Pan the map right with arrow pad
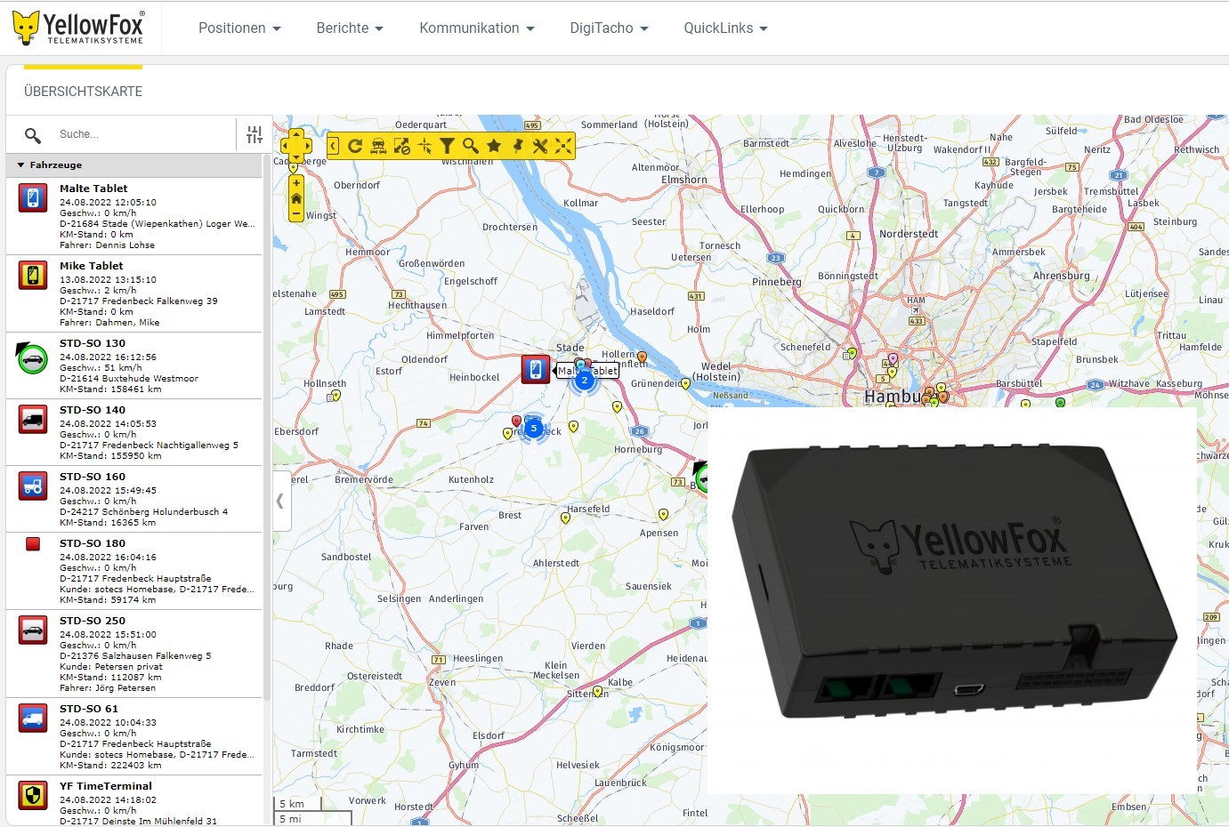Viewport: 1229px width, 827px height. point(308,146)
